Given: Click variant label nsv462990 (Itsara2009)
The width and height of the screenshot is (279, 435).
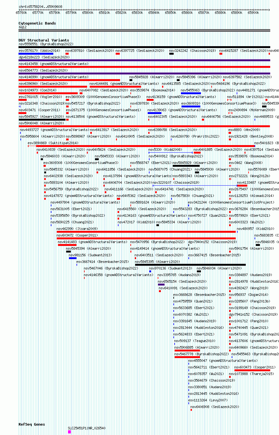Looking at the screenshot, I should click(x=77, y=229).
